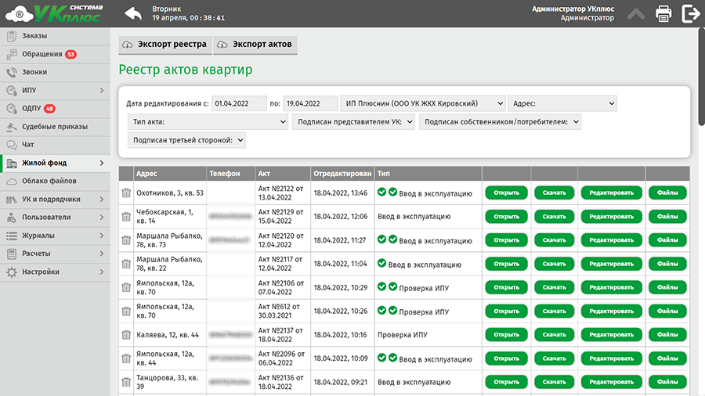Expand the Жилой фонд submenu arrow
Viewport: 705px width, 396px height.
click(x=102, y=163)
